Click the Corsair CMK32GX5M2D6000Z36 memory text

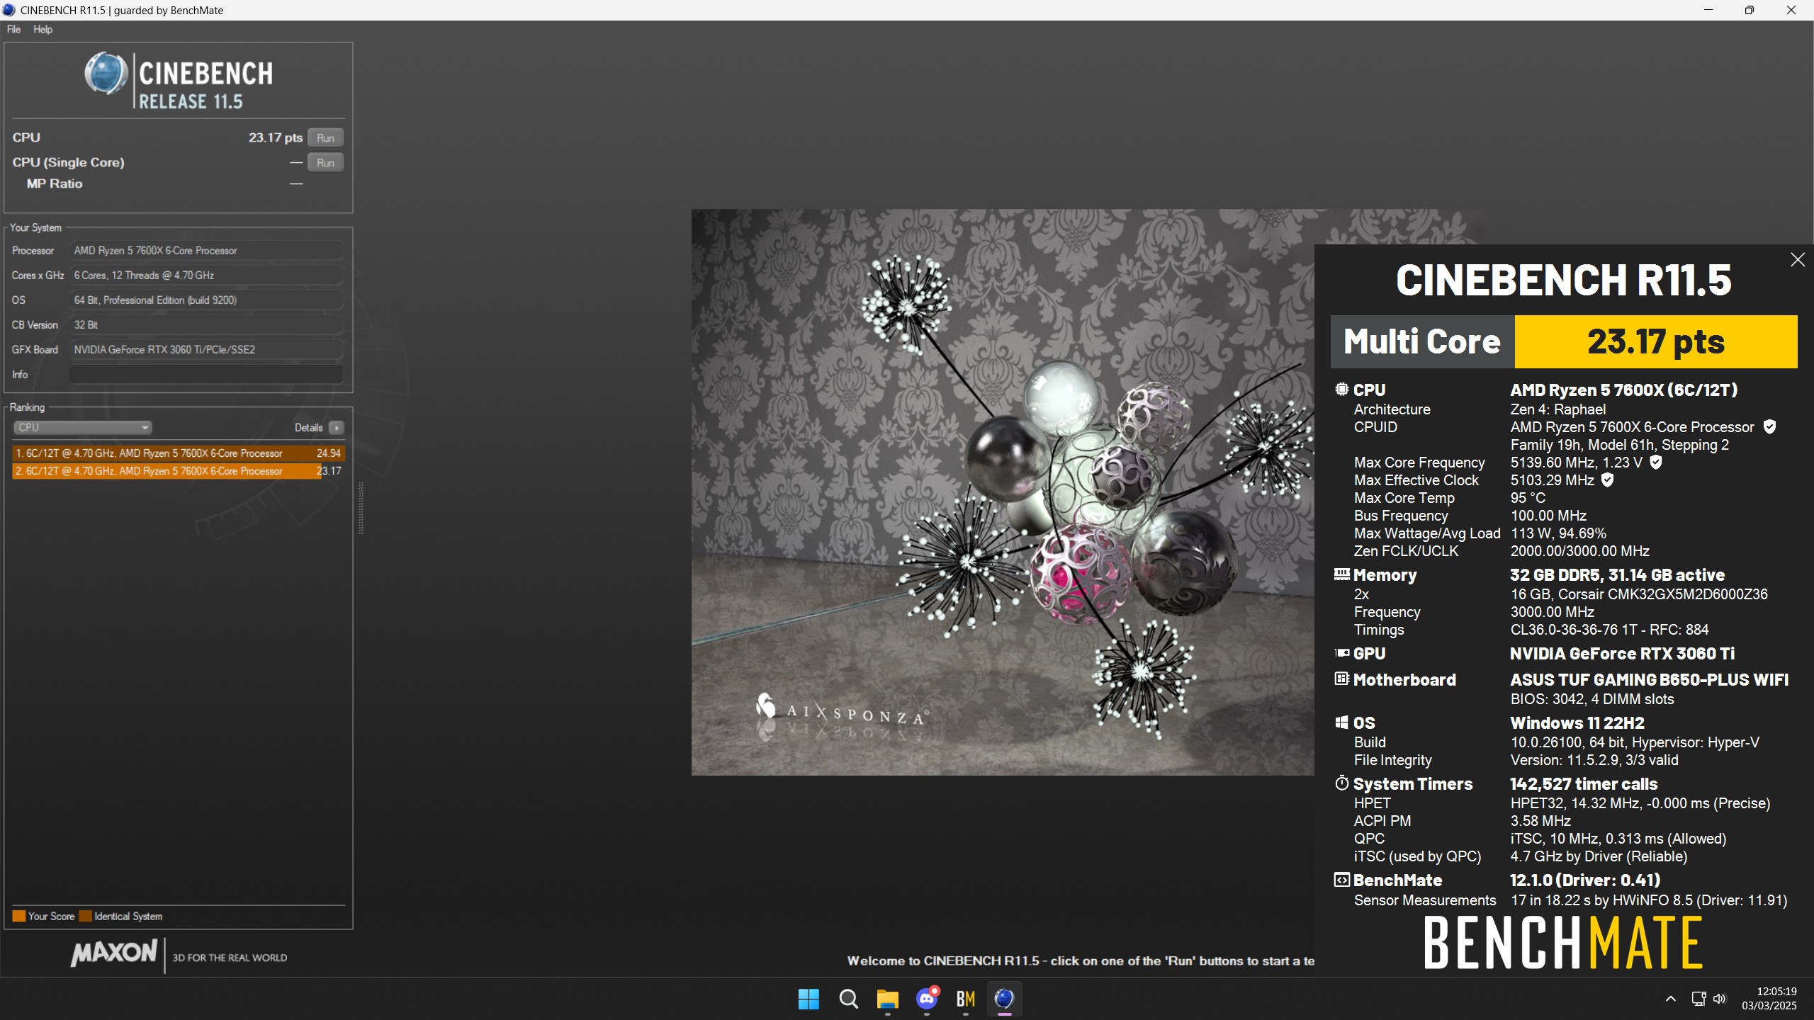pyautogui.click(x=1639, y=594)
